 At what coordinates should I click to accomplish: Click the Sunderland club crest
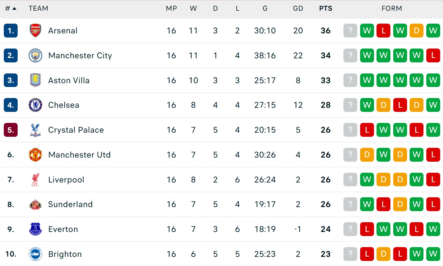35,205
